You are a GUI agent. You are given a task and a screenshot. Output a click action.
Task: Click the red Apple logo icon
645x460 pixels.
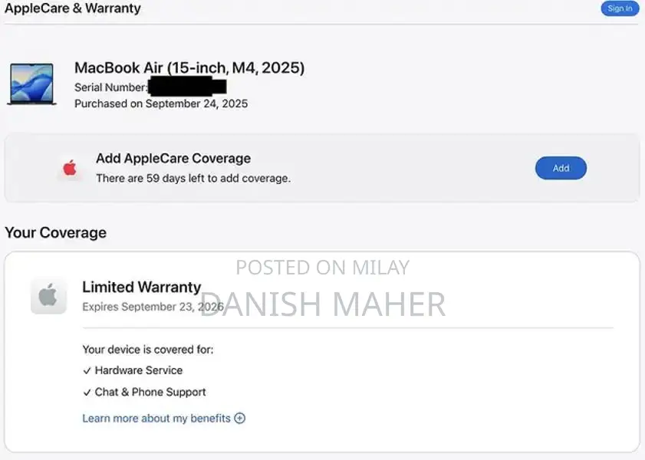[70, 168]
